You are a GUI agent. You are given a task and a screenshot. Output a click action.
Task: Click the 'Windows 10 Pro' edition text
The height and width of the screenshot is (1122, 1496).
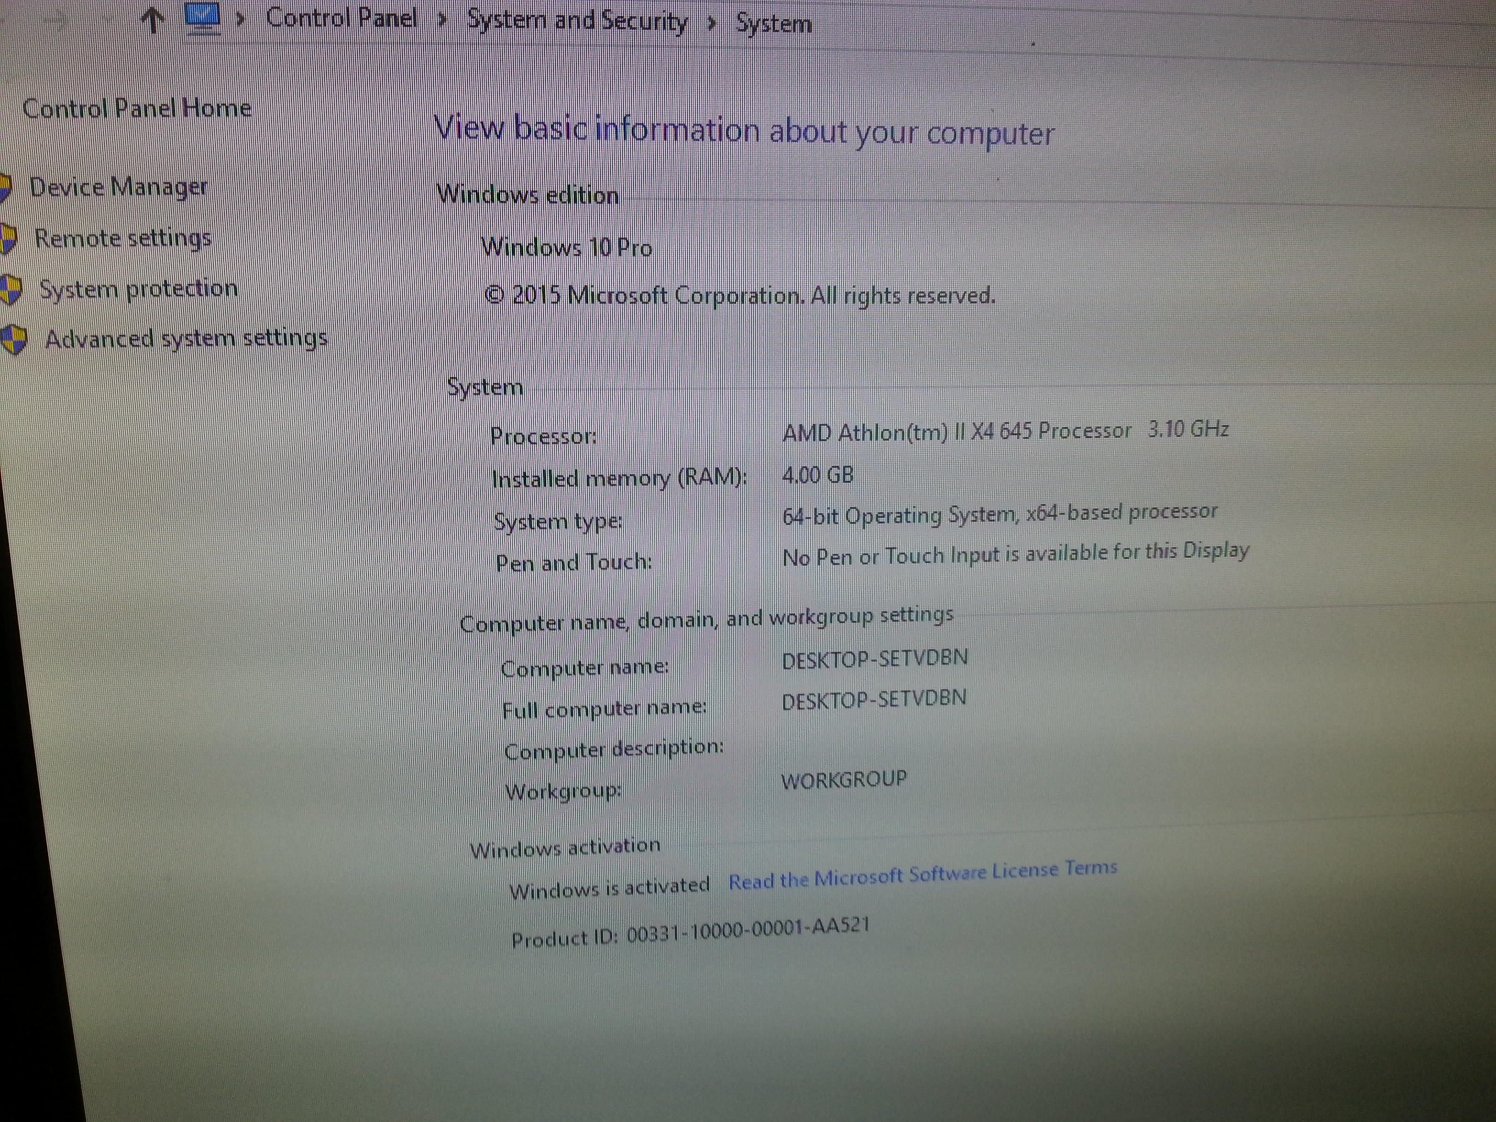pyautogui.click(x=567, y=247)
